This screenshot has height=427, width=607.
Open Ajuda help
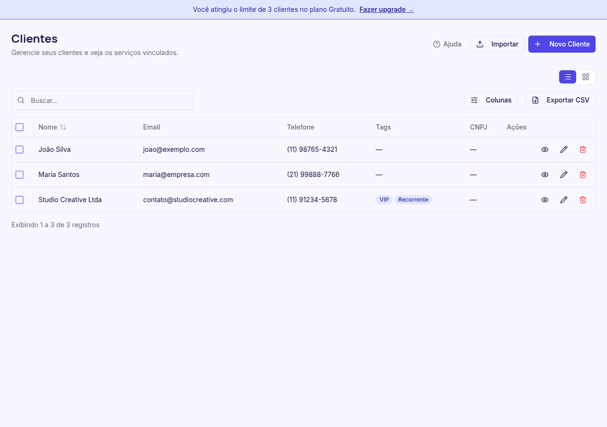[x=447, y=44]
